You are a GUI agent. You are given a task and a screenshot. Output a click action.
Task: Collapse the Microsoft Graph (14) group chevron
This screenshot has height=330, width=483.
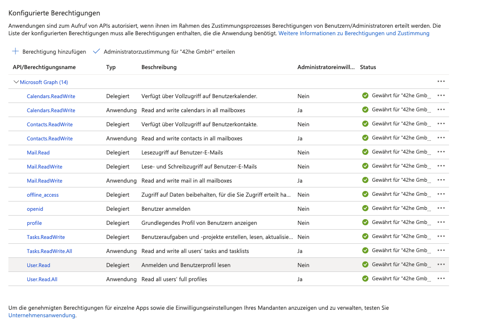click(x=16, y=82)
